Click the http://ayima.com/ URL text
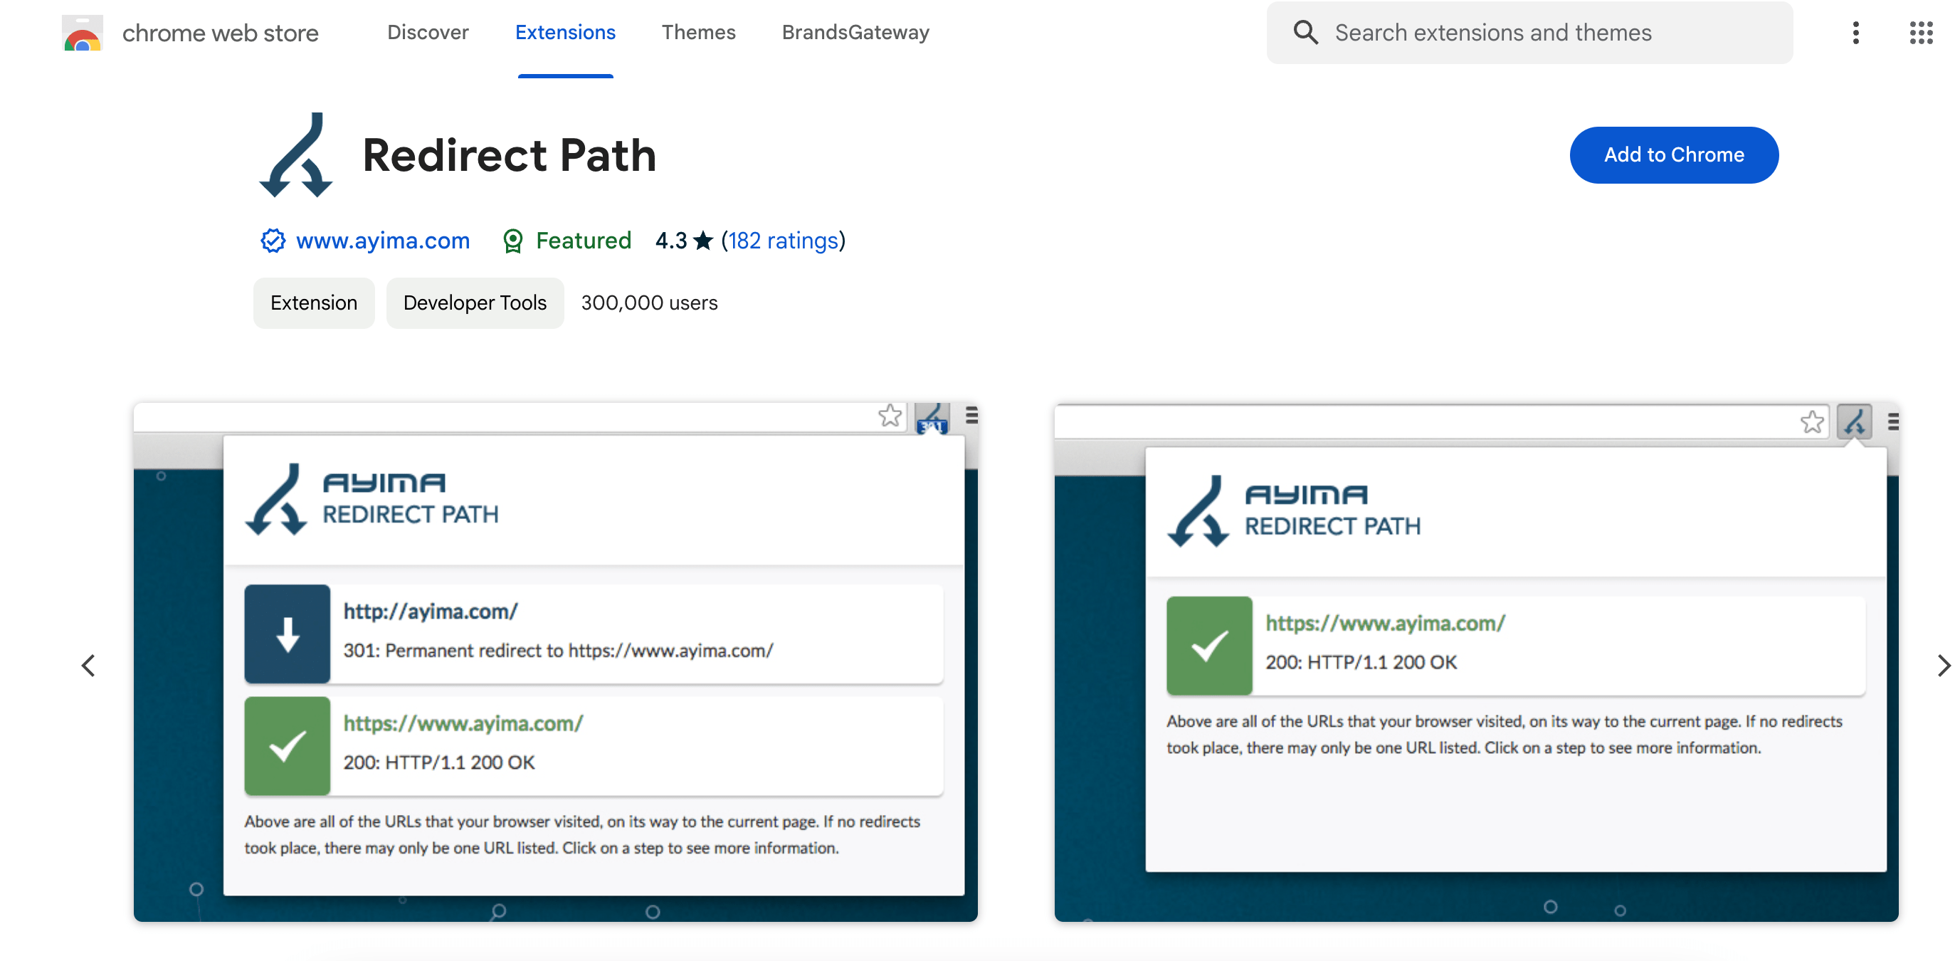This screenshot has width=1960, height=961. [x=431, y=611]
